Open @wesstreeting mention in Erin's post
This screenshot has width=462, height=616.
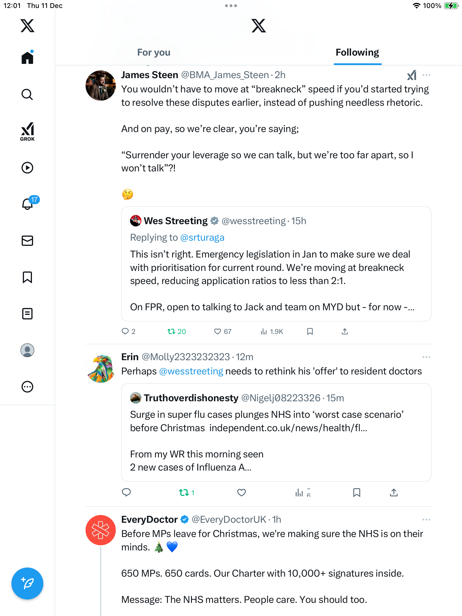click(191, 371)
